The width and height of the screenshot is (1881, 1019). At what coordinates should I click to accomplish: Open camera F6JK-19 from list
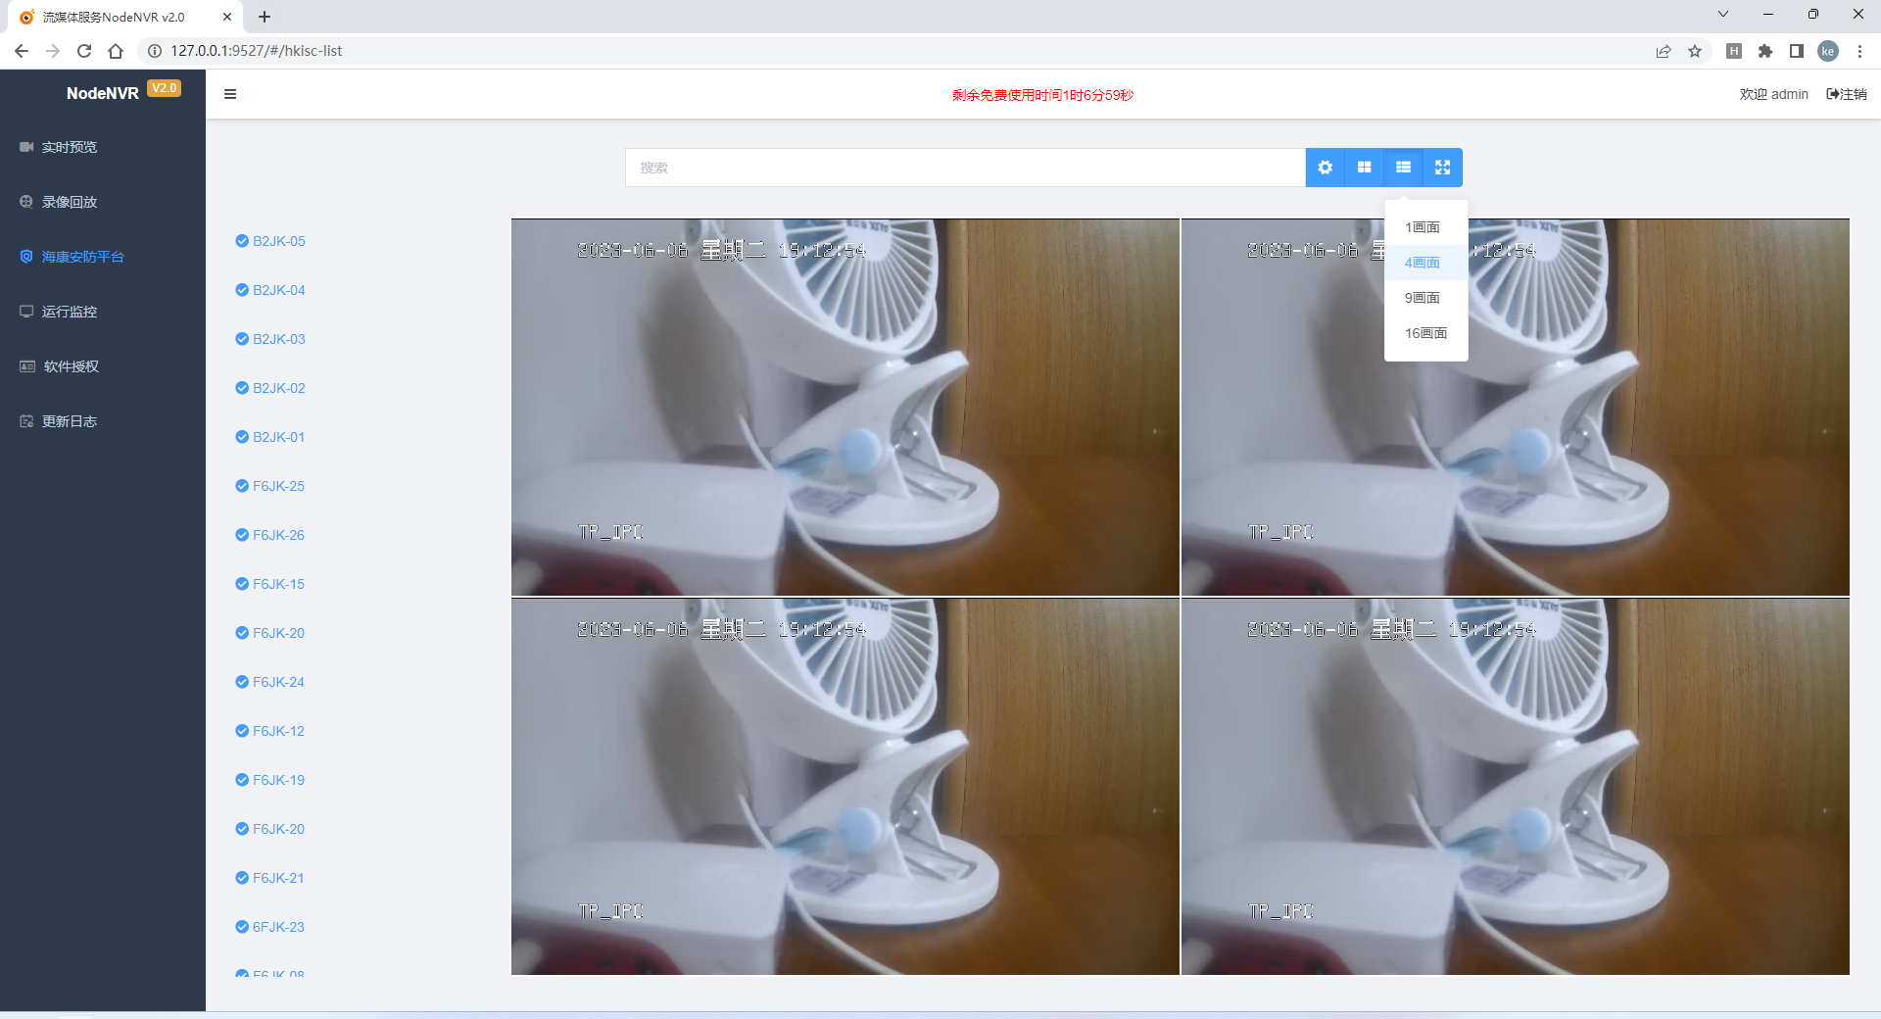[278, 780]
